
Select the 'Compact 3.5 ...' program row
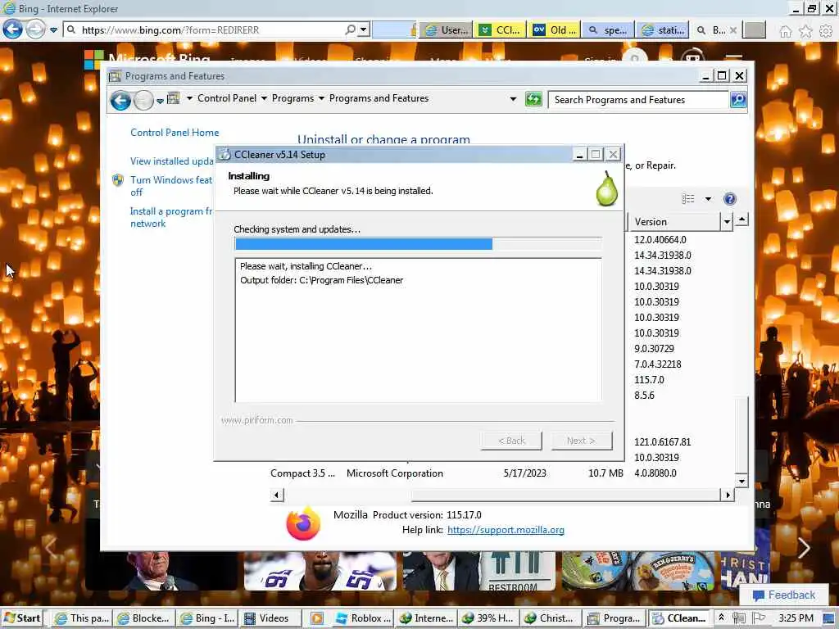click(x=447, y=473)
